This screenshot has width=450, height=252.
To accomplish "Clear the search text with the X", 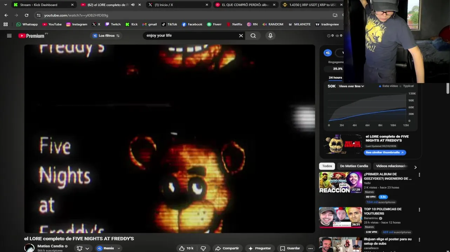I will pos(241,36).
